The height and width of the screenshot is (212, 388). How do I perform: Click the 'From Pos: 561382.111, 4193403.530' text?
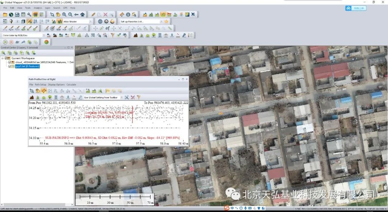click(52, 103)
